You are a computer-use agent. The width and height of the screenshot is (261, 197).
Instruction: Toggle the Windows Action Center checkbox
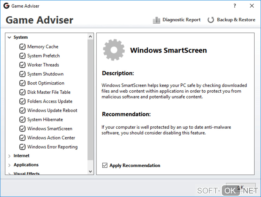22,138
